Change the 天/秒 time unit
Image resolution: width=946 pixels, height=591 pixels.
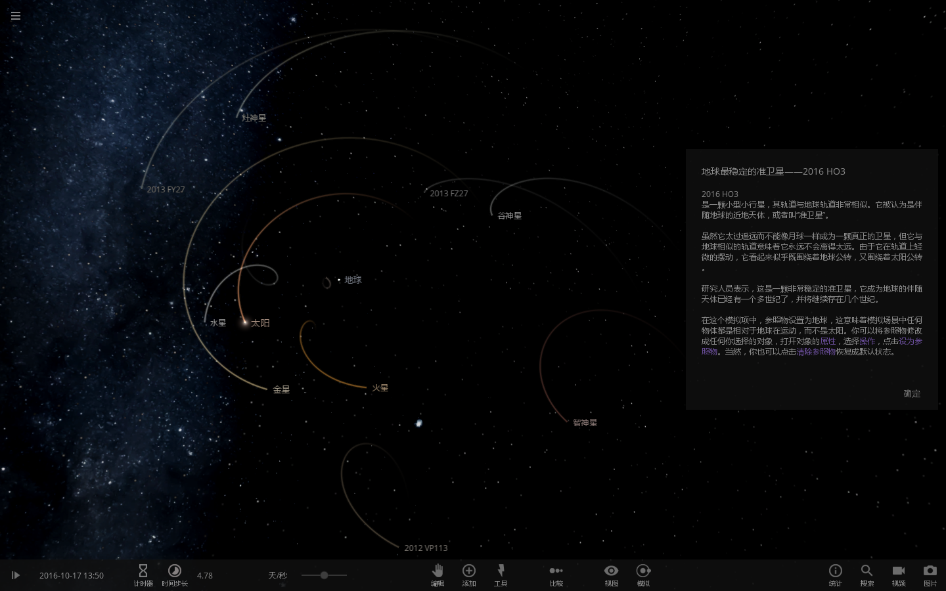point(278,575)
